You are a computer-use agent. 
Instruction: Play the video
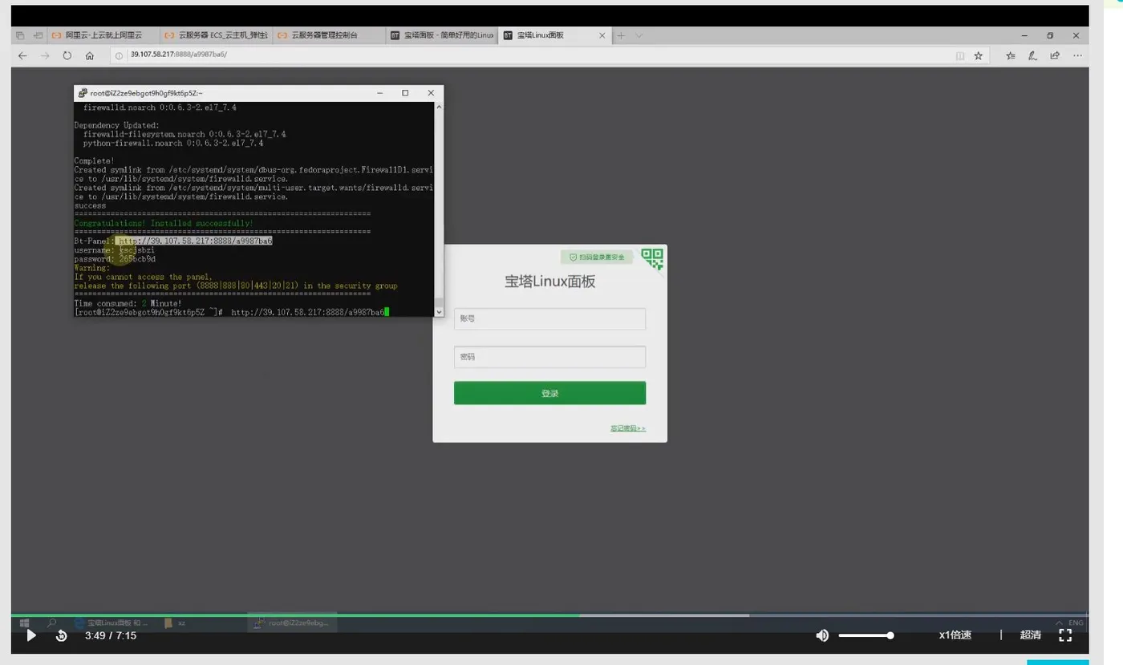pos(31,635)
